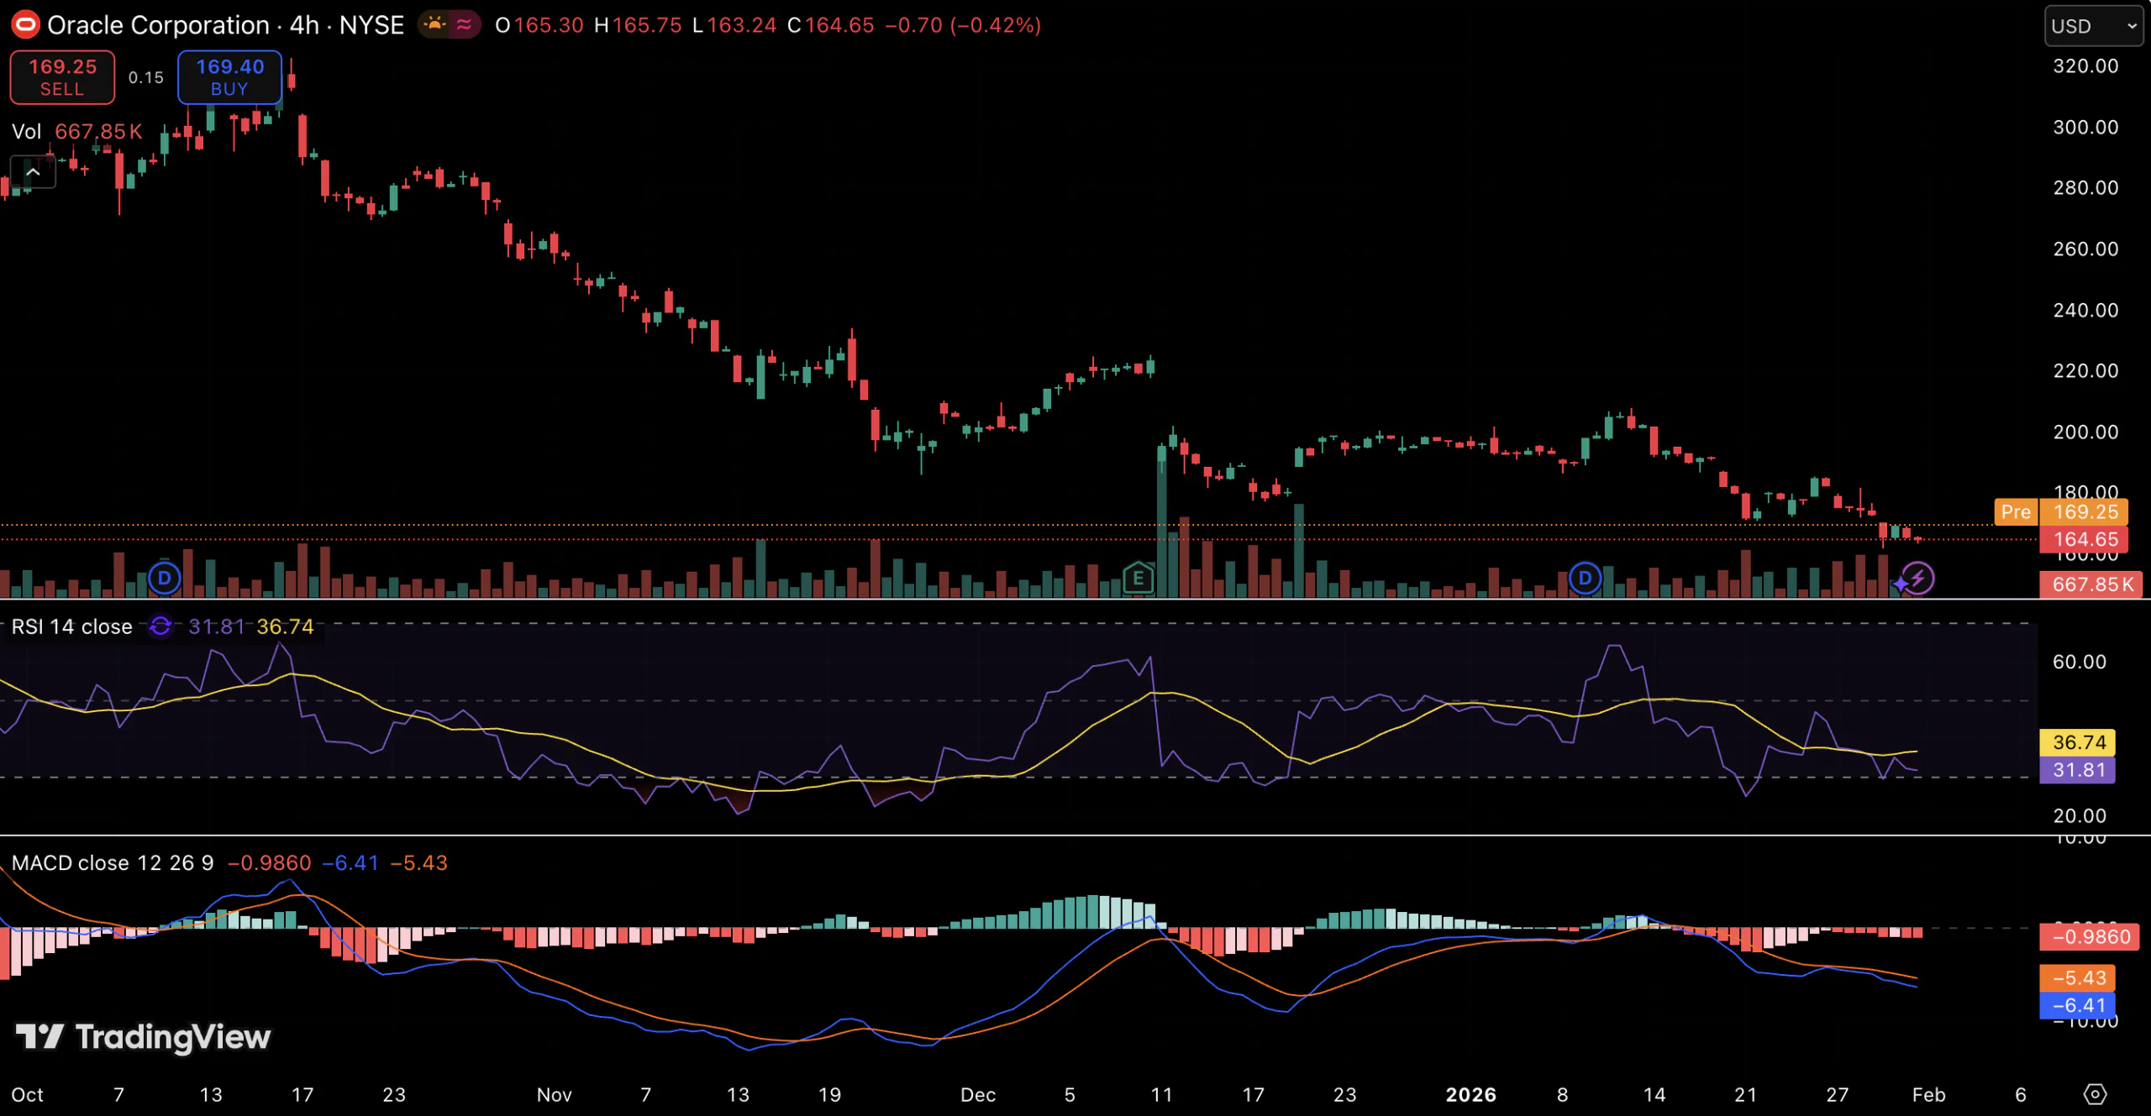Click the purple lightning bolt latest-news icon

click(1917, 579)
